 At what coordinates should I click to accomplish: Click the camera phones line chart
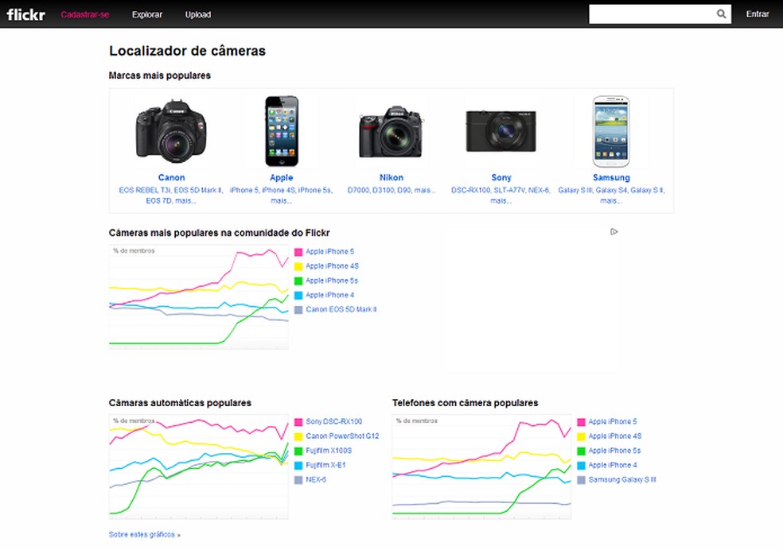coord(481,467)
